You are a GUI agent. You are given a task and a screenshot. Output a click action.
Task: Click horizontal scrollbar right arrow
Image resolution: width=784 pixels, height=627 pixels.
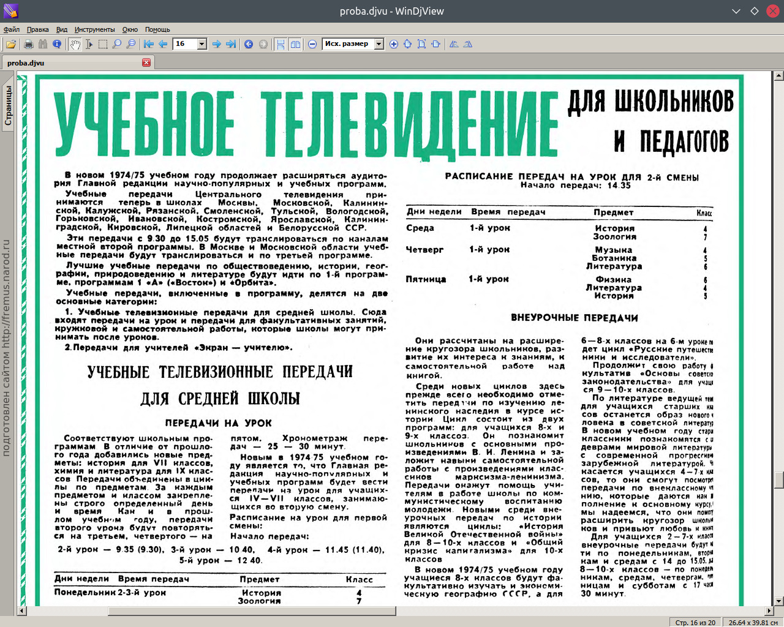[769, 611]
